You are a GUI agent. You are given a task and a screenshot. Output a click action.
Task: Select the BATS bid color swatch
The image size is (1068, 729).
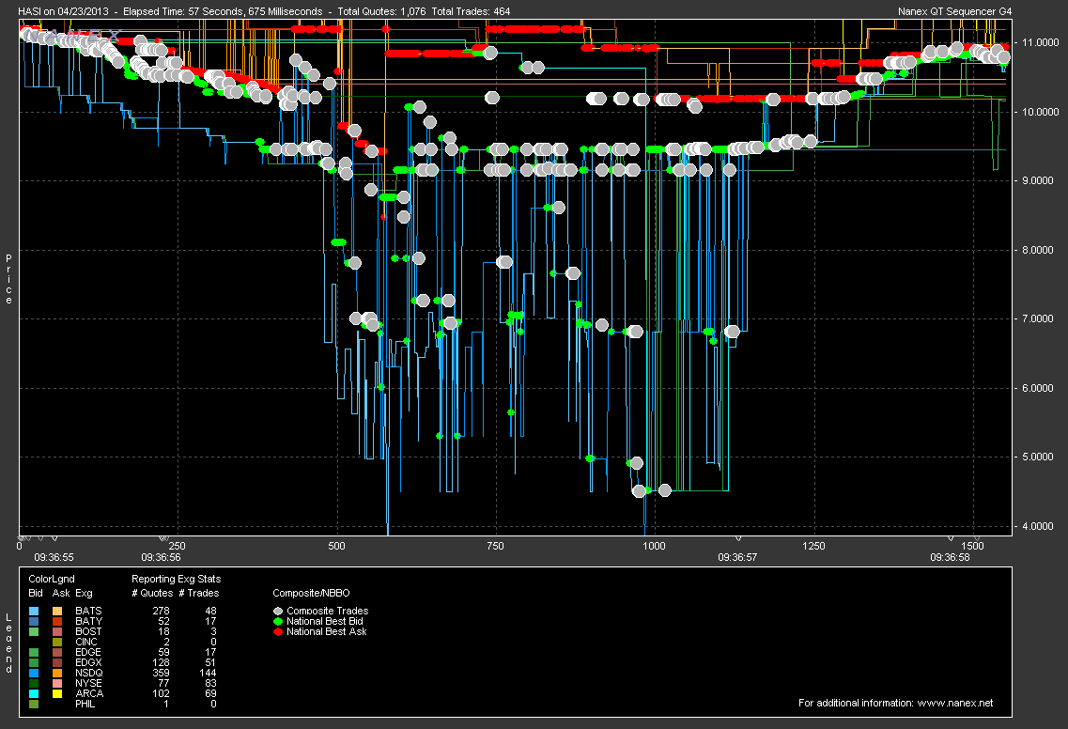point(34,612)
